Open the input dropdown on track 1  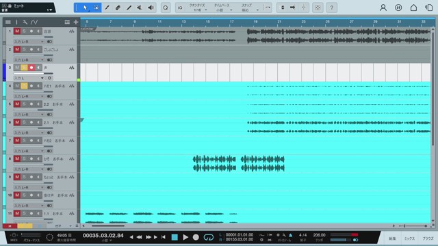coord(29,42)
